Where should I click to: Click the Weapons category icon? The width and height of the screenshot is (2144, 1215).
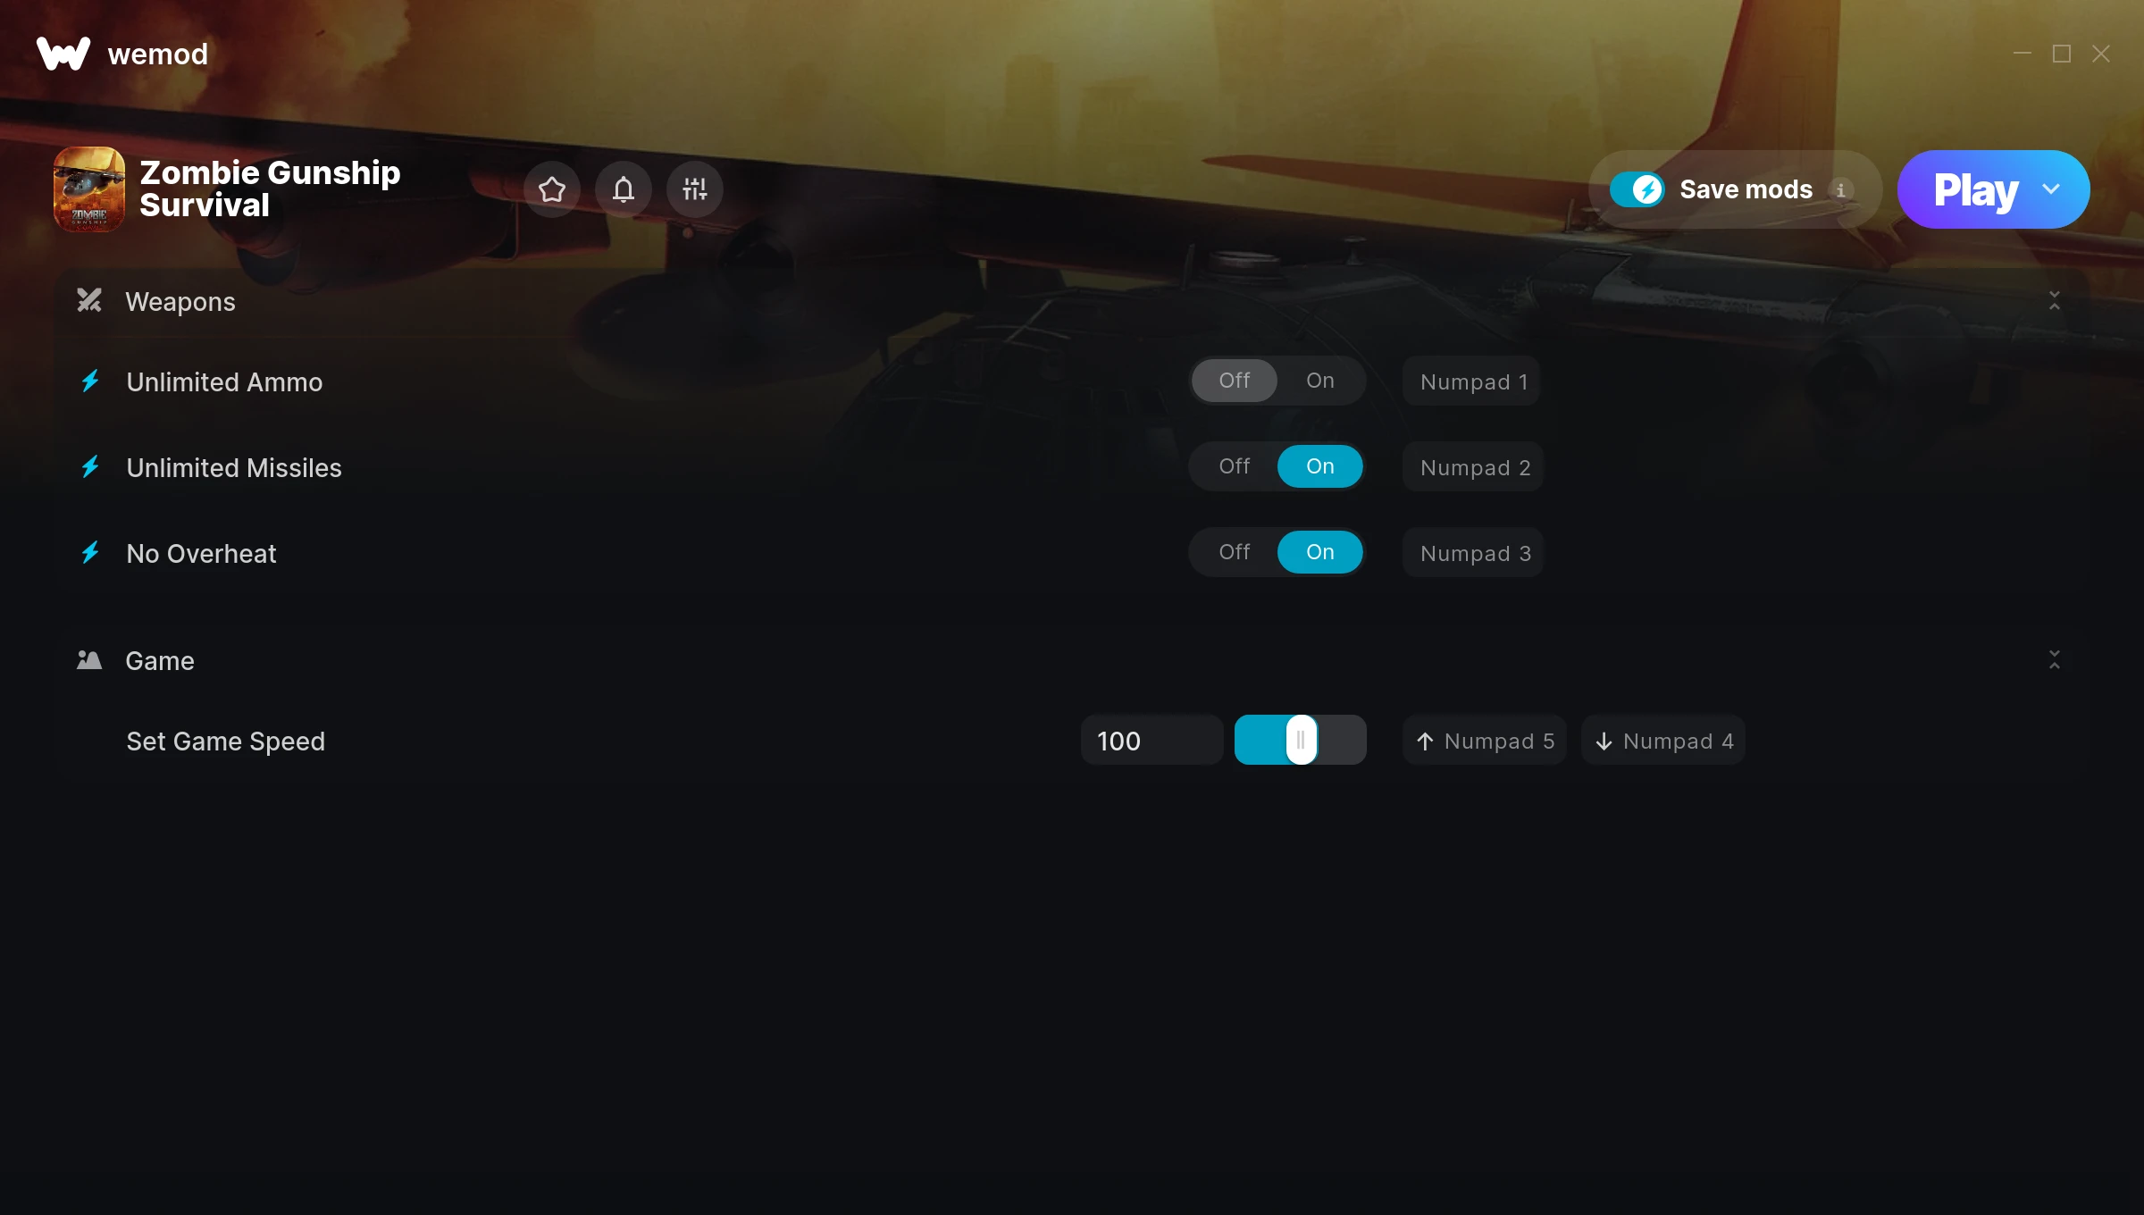[x=90, y=302]
